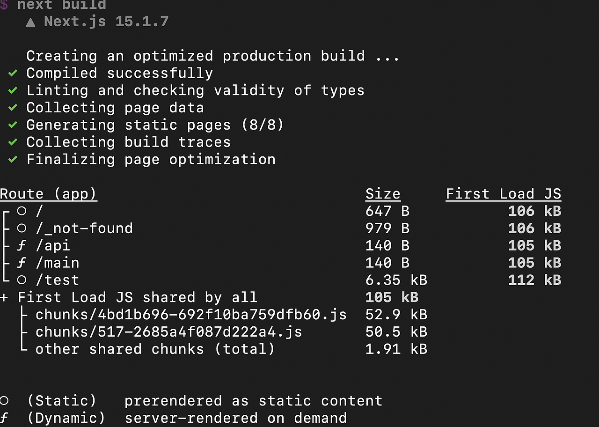Click the Size column header
The width and height of the screenshot is (599, 427).
point(383,194)
